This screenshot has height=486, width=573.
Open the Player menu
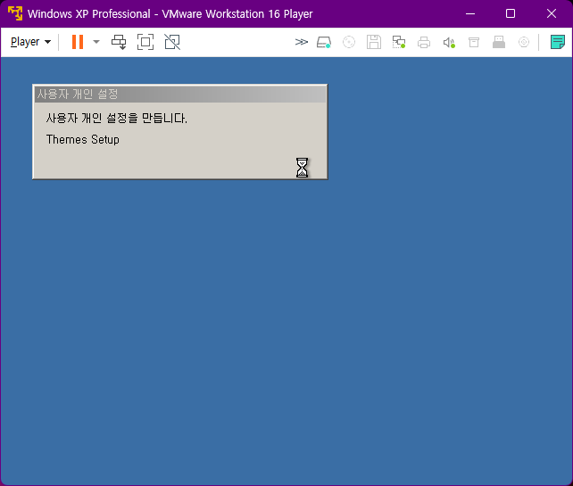pyautogui.click(x=30, y=42)
